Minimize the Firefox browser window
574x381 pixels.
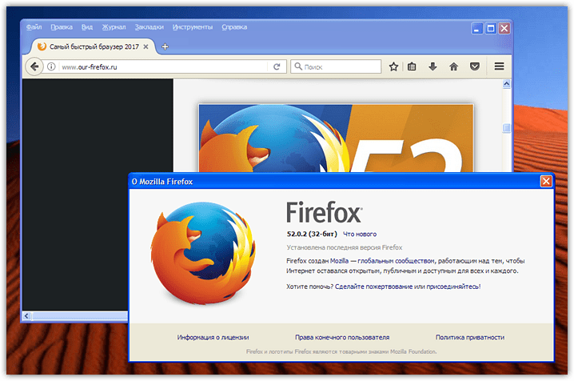[x=476, y=28]
